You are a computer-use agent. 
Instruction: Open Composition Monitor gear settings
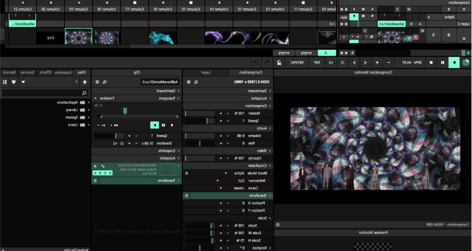[x=278, y=225]
